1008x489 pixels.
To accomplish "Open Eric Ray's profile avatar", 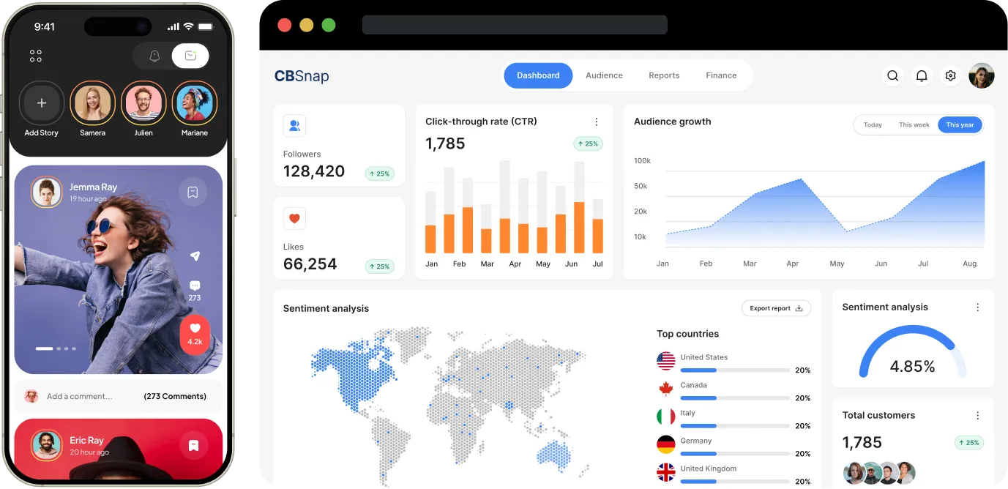I will coord(47,446).
